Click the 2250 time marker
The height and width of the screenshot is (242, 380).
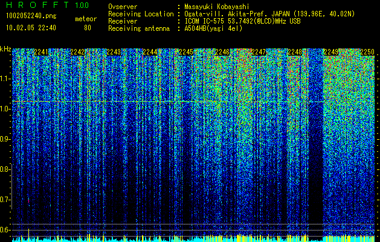pyautogui.click(x=367, y=52)
